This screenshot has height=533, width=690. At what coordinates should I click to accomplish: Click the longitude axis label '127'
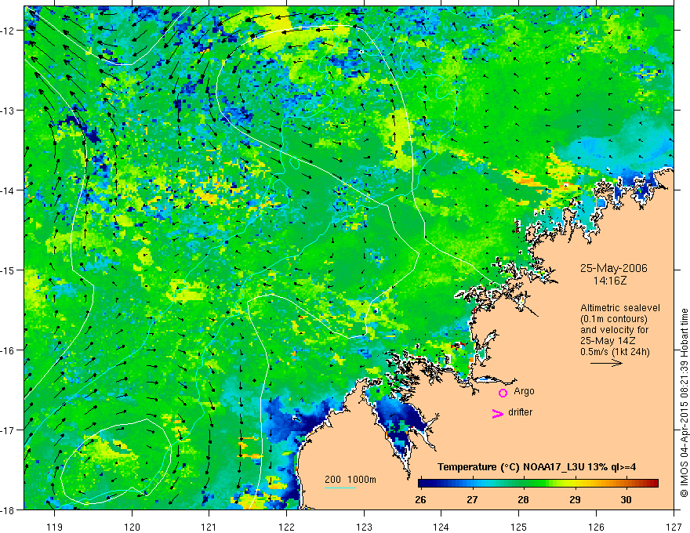[x=674, y=527]
